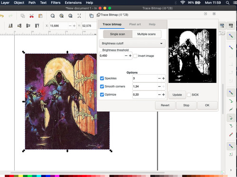The image size is (237, 177).
Task: Lower selection to bottom icon
Action: (10, 26)
